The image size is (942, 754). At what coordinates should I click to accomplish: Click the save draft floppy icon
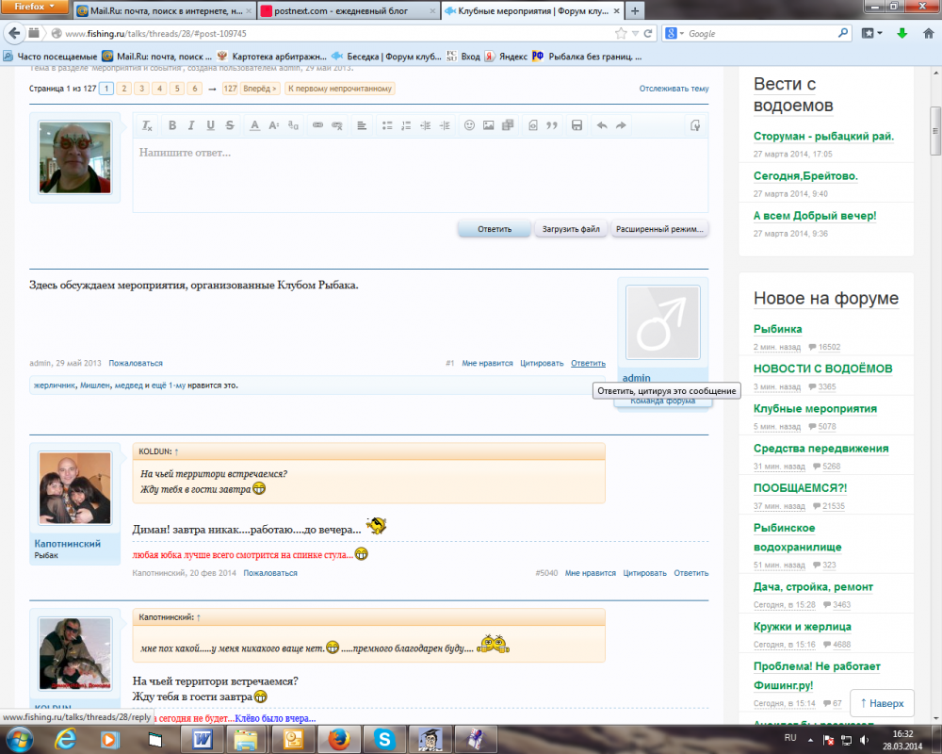coord(577,125)
